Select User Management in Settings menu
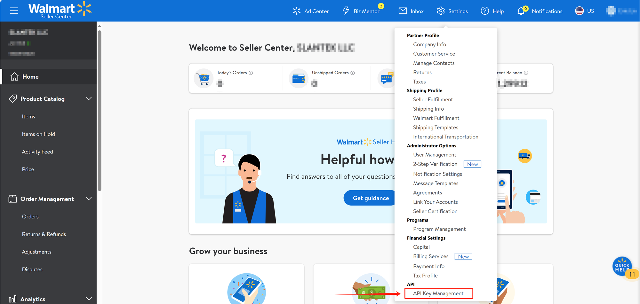 [x=435, y=155]
